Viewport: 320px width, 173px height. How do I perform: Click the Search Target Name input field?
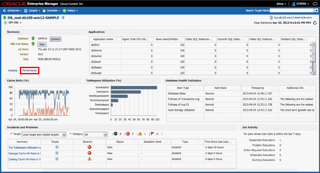[x=292, y=11]
